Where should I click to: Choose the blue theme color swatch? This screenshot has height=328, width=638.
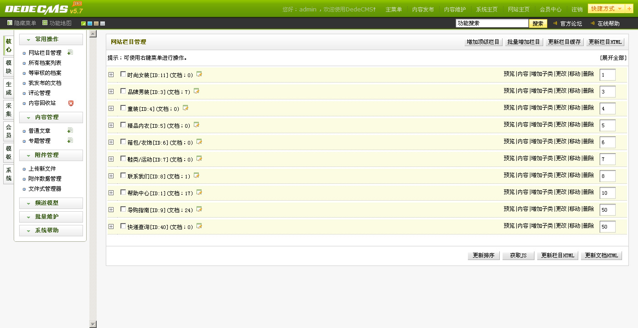click(x=90, y=23)
